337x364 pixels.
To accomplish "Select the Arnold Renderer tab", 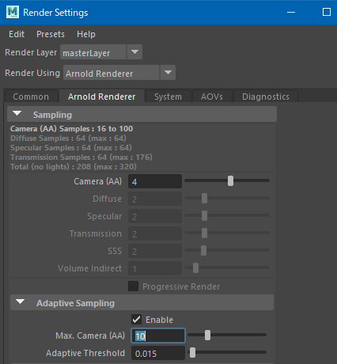I will click(x=102, y=97).
